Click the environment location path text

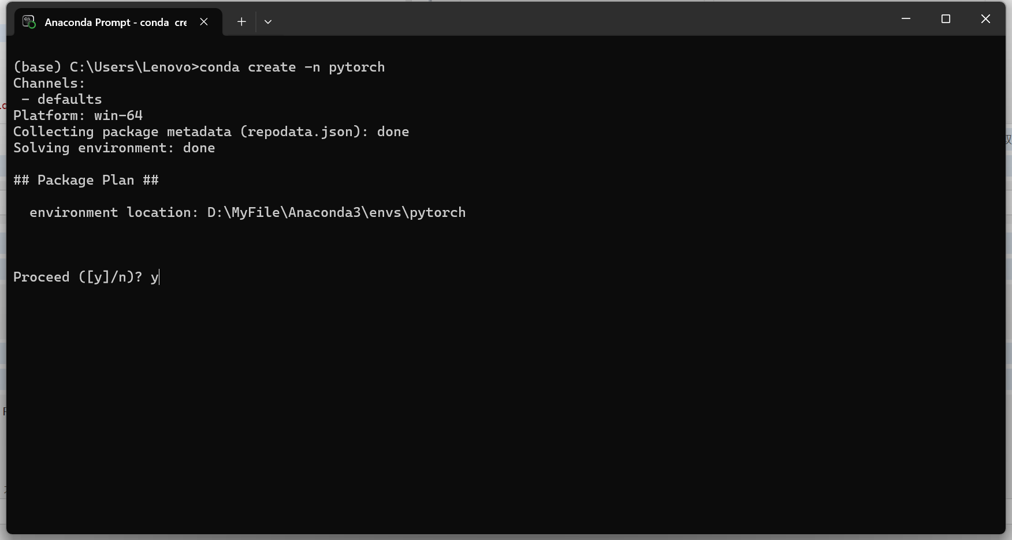pyautogui.click(x=336, y=212)
